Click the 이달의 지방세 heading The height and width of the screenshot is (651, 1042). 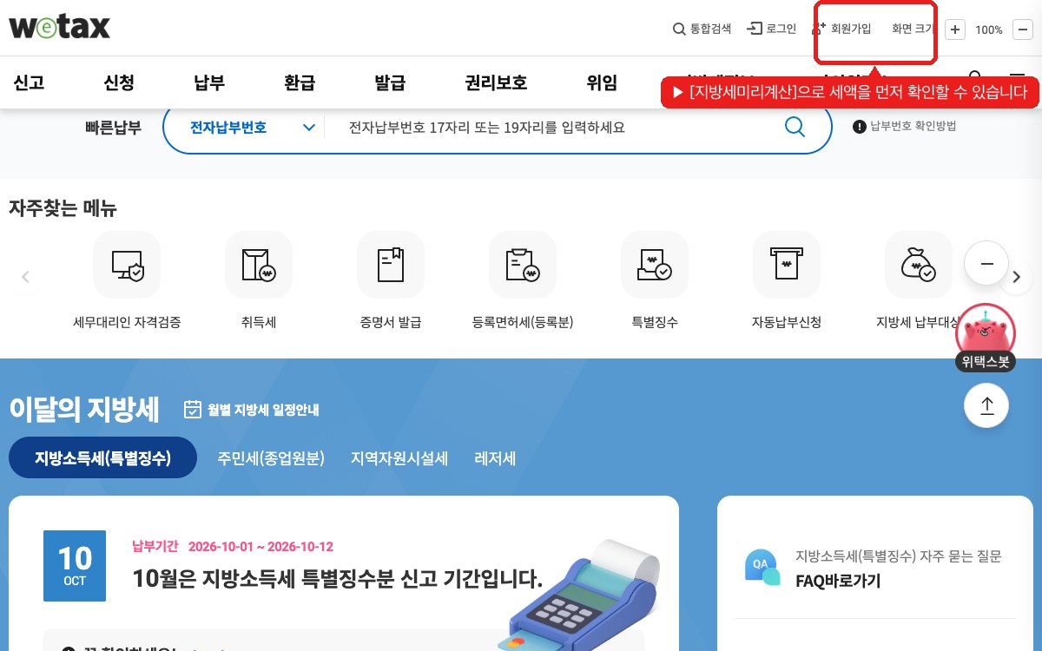click(x=84, y=410)
